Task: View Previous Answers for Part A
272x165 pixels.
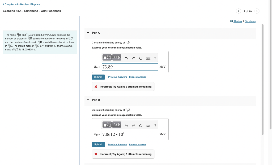Action: pyautogui.click(x=117, y=77)
